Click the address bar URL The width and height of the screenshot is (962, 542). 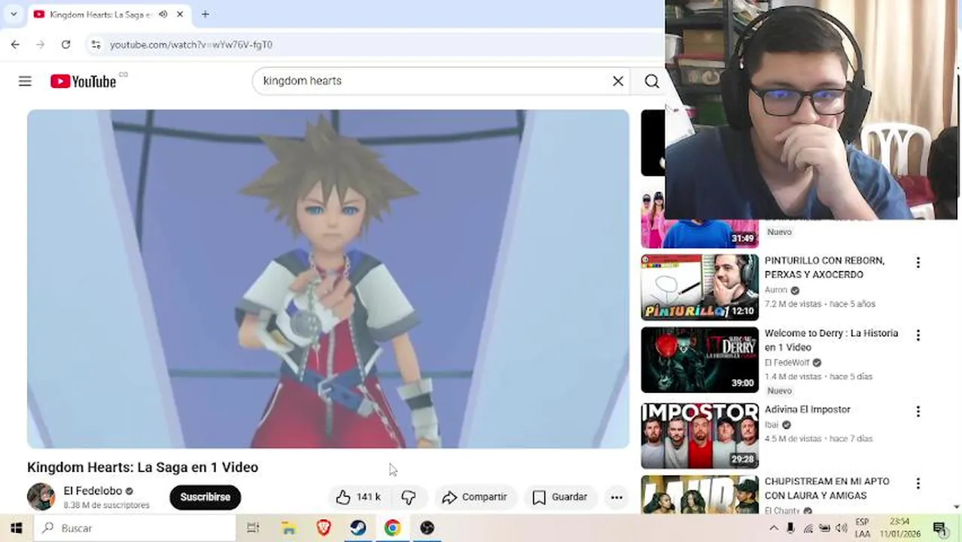191,44
